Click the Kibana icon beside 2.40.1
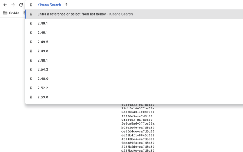243x152 pixels. (31, 60)
